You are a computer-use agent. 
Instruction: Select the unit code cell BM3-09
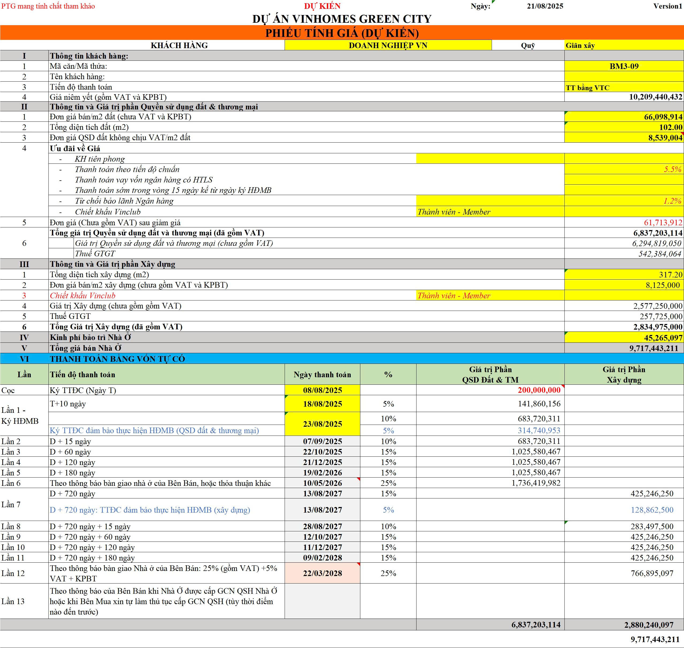click(x=624, y=66)
